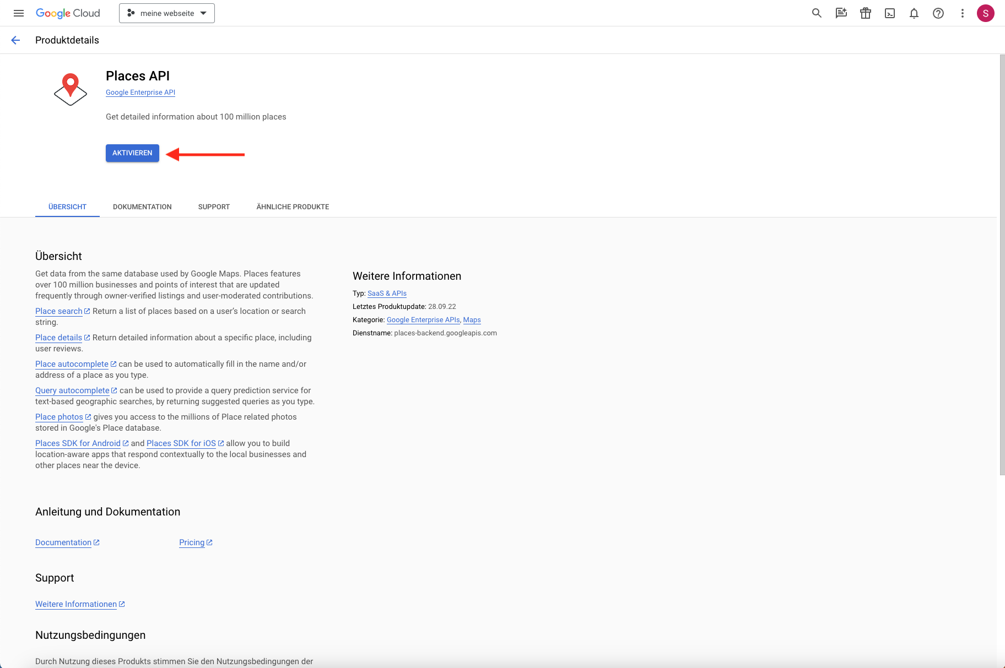Open the Google Enterprise API link under title
The image size is (1005, 668).
[x=141, y=93]
